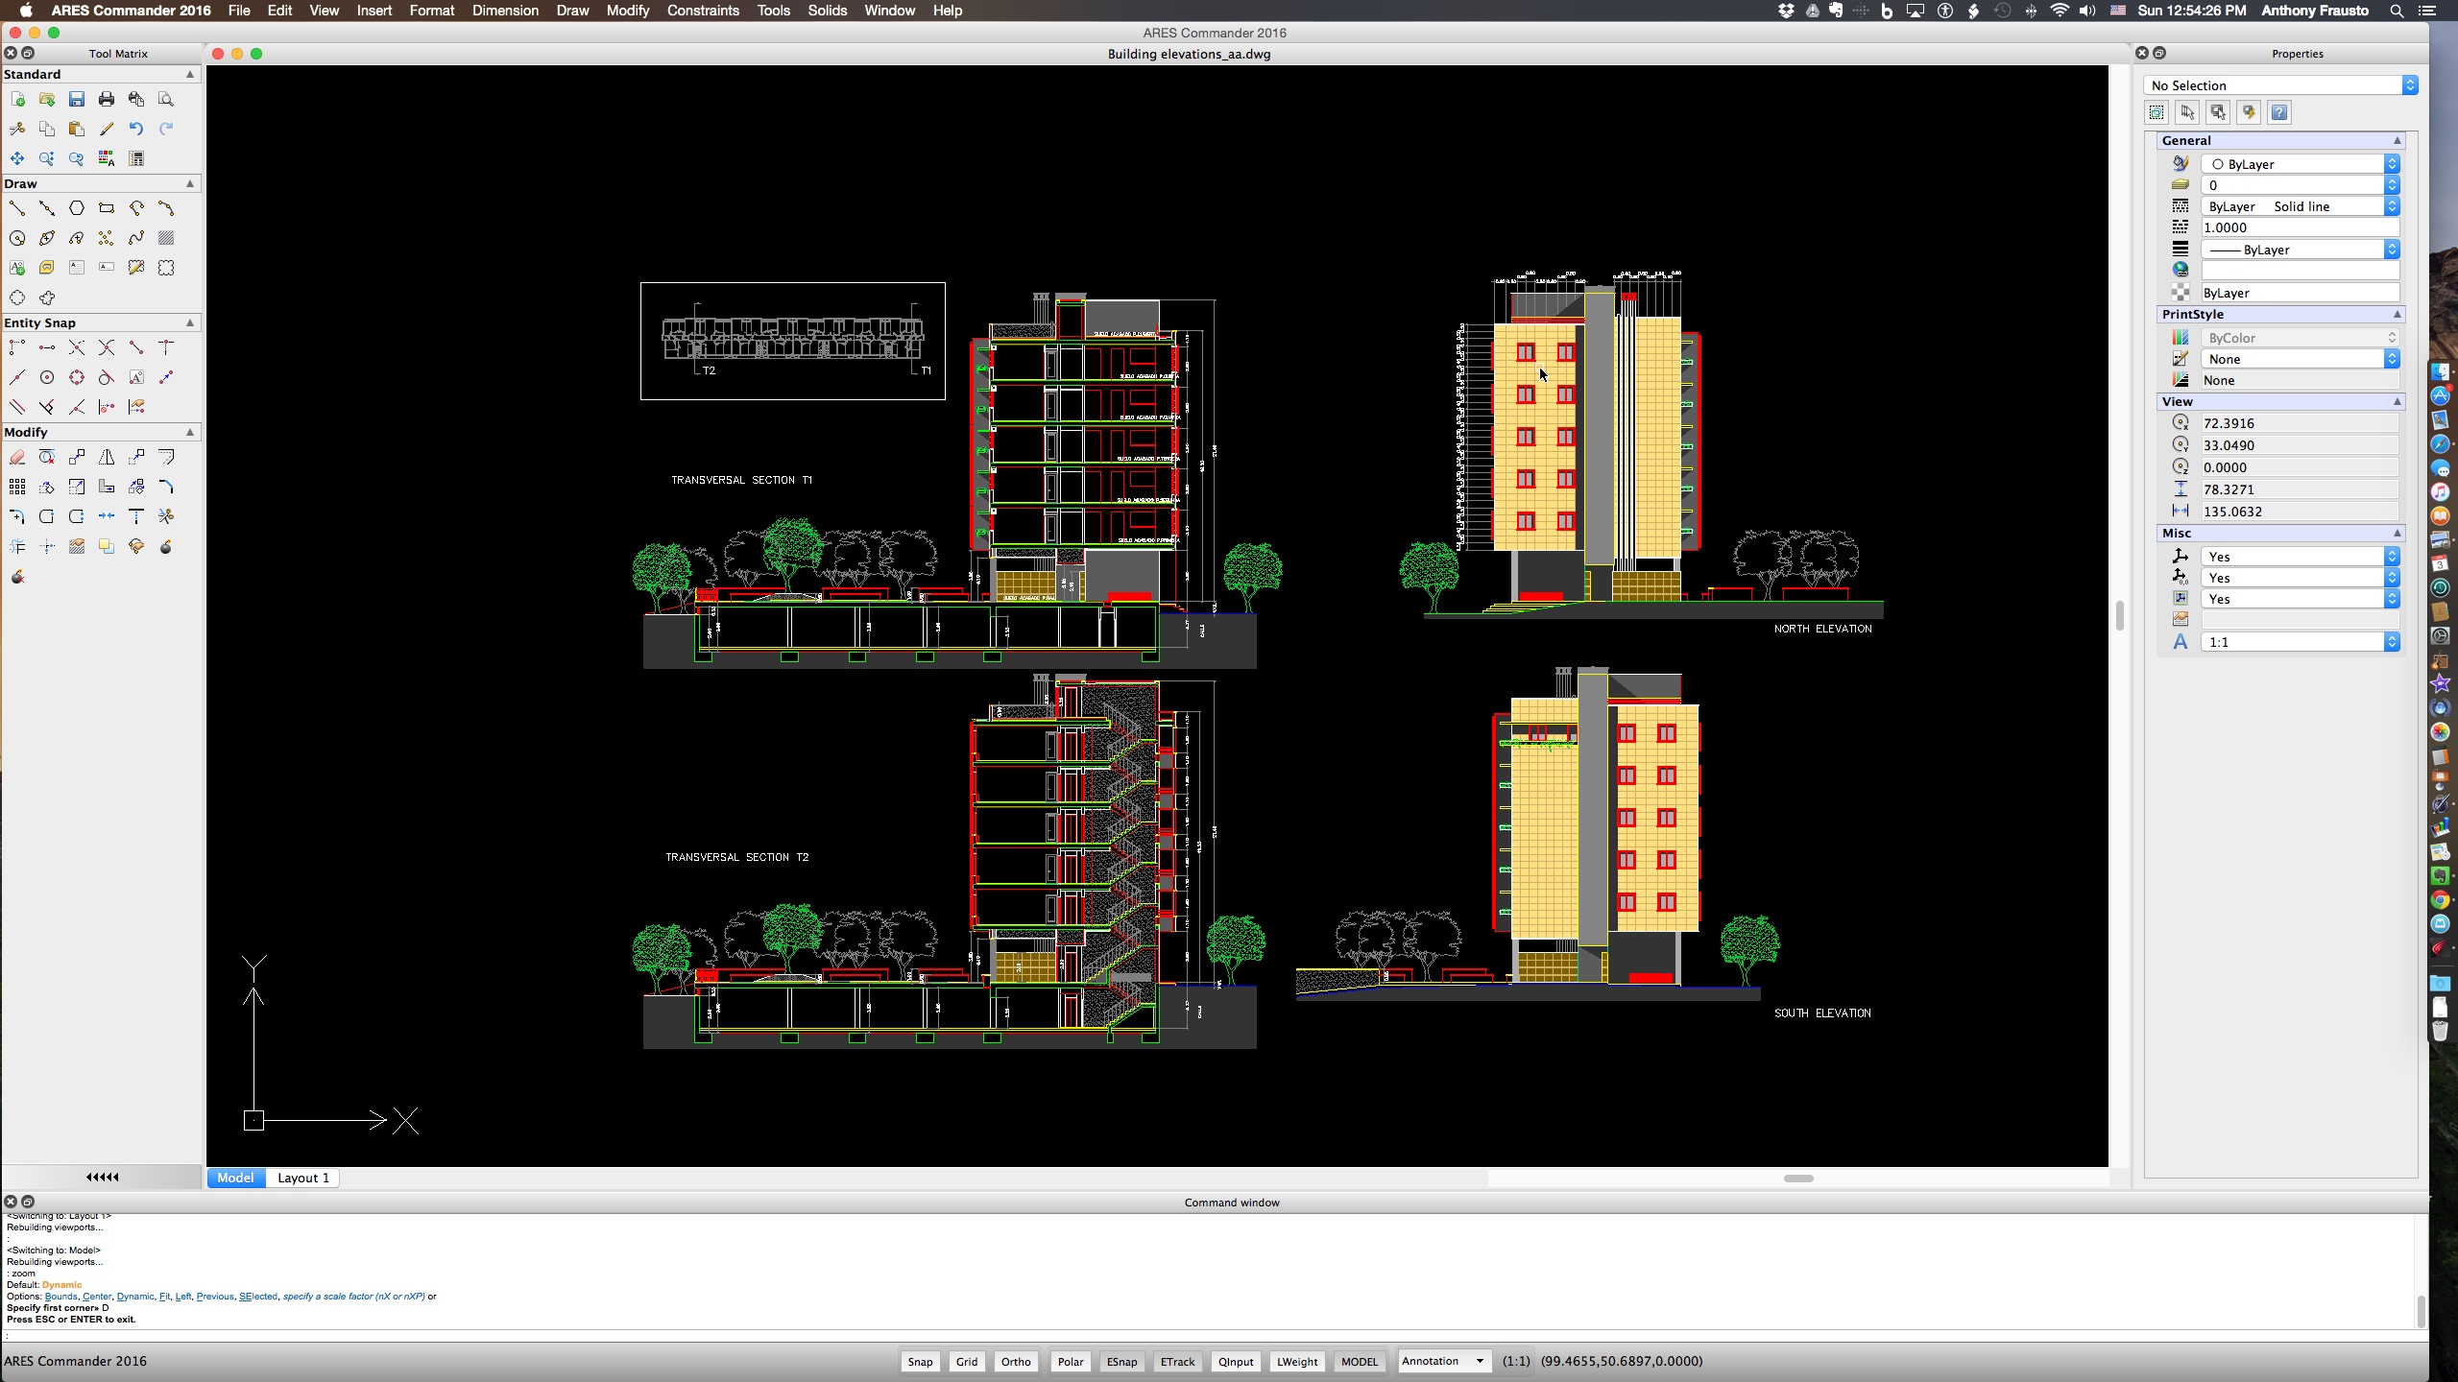
Task: Toggle Snap in the status bar
Action: (x=919, y=1362)
